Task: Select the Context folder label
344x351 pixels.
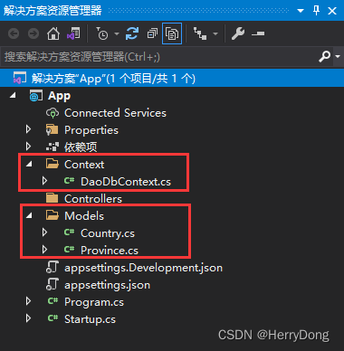Action: tap(84, 165)
